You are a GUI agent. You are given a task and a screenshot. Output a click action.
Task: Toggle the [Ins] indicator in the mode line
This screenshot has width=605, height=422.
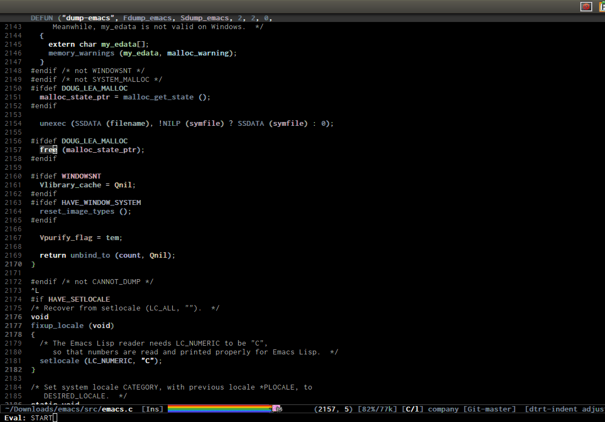click(x=153, y=409)
